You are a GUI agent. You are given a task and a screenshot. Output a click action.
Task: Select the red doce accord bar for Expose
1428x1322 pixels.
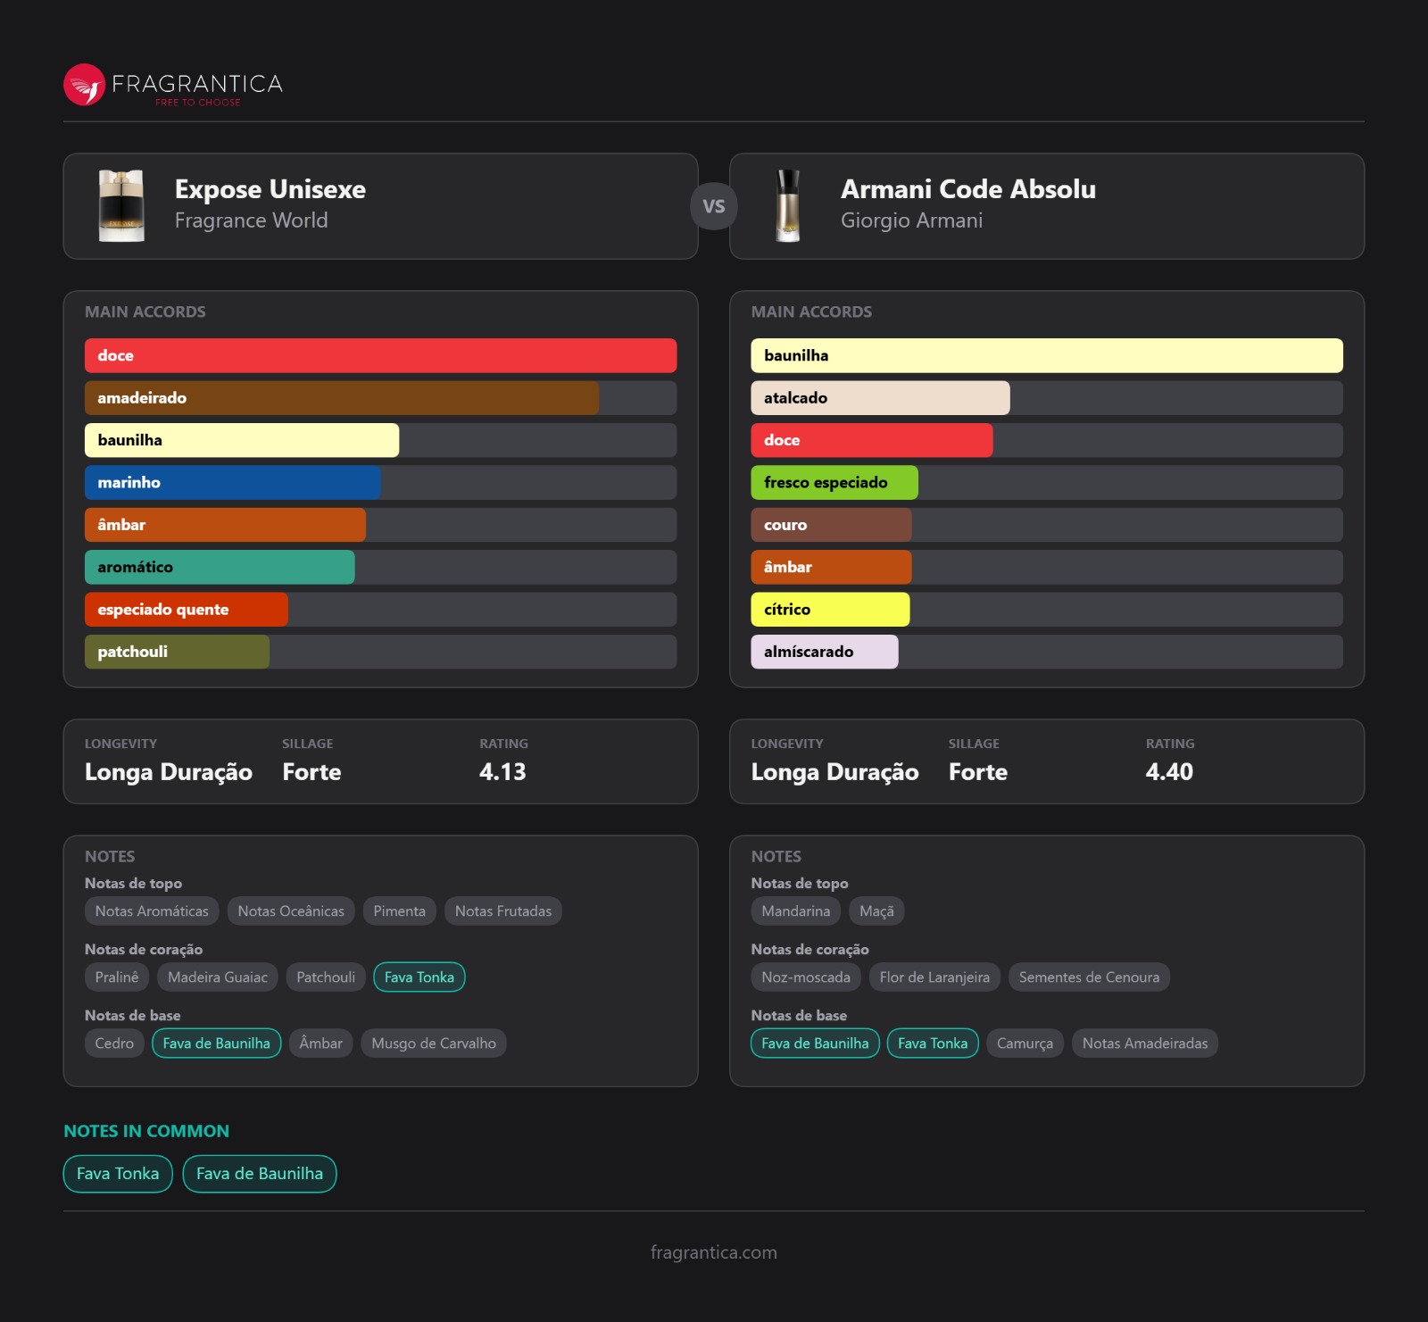coord(380,355)
